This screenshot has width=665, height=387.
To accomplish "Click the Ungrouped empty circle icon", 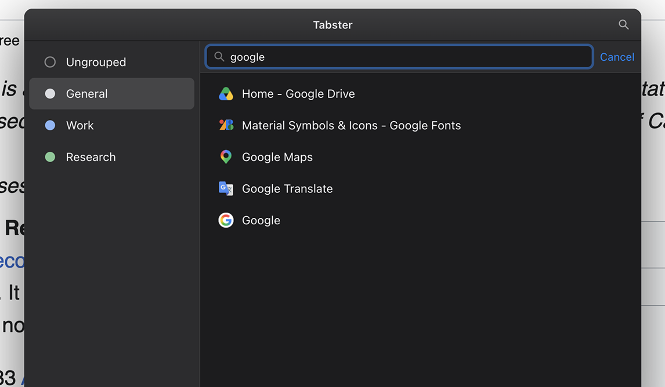I will point(50,62).
